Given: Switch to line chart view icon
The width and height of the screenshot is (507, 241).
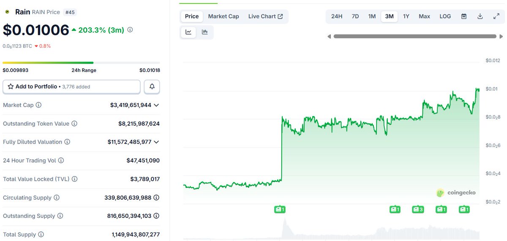Looking at the screenshot, I should (188, 32).
